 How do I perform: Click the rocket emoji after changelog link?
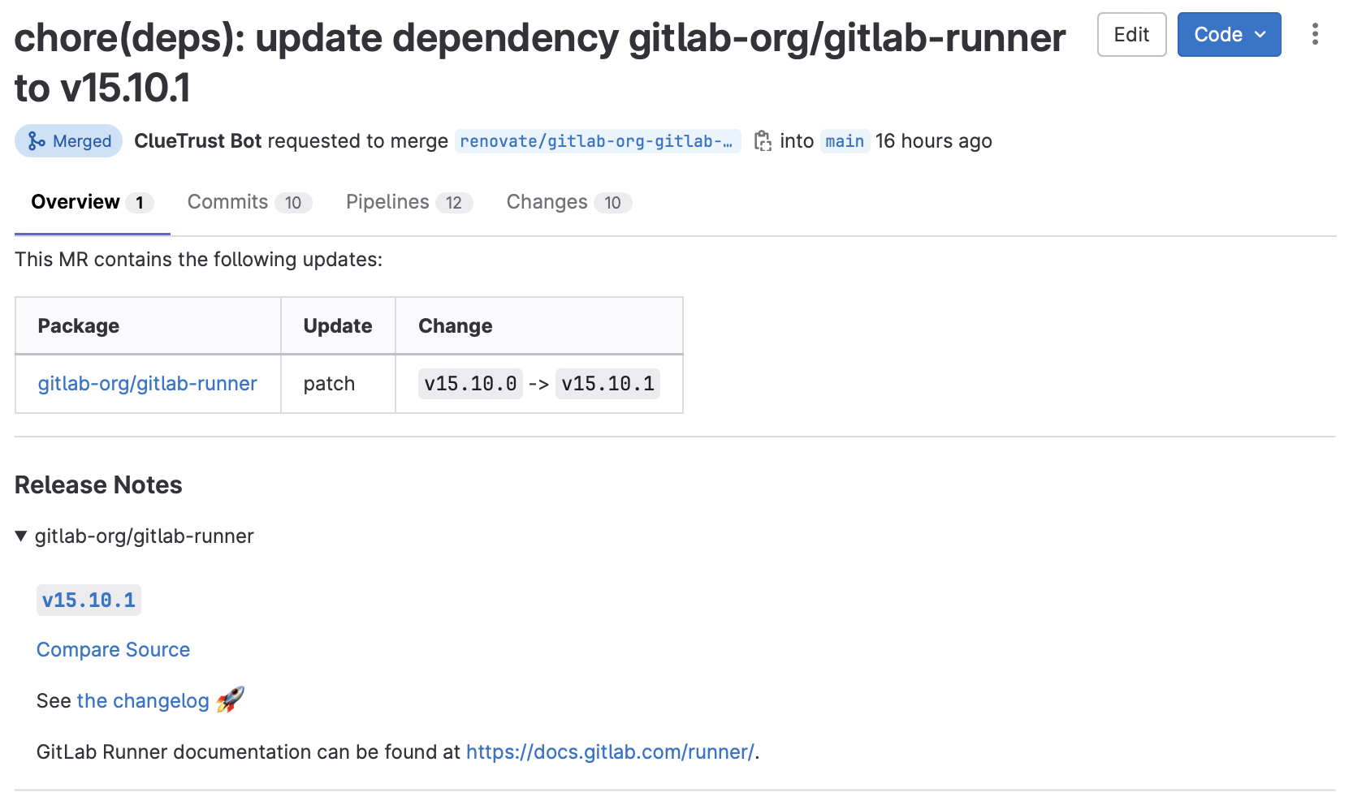[231, 700]
